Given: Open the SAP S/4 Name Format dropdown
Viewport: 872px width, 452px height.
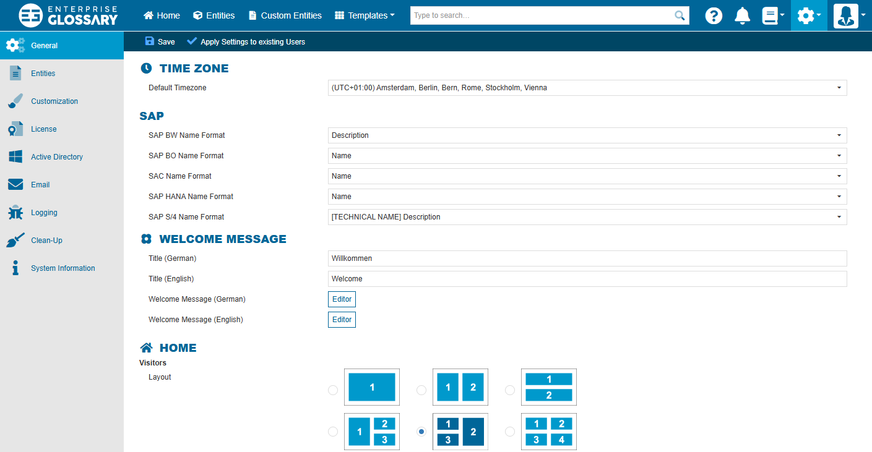Looking at the screenshot, I should [587, 217].
